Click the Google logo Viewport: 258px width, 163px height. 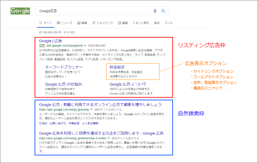20,11
